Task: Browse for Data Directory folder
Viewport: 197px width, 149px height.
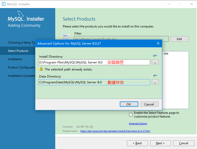Action: click(155, 82)
